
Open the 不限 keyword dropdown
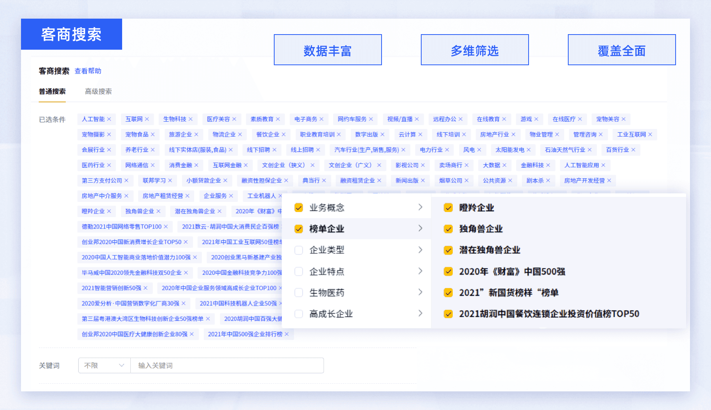pyautogui.click(x=103, y=365)
